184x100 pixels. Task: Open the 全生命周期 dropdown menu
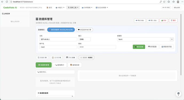pyautogui.click(x=102, y=7)
